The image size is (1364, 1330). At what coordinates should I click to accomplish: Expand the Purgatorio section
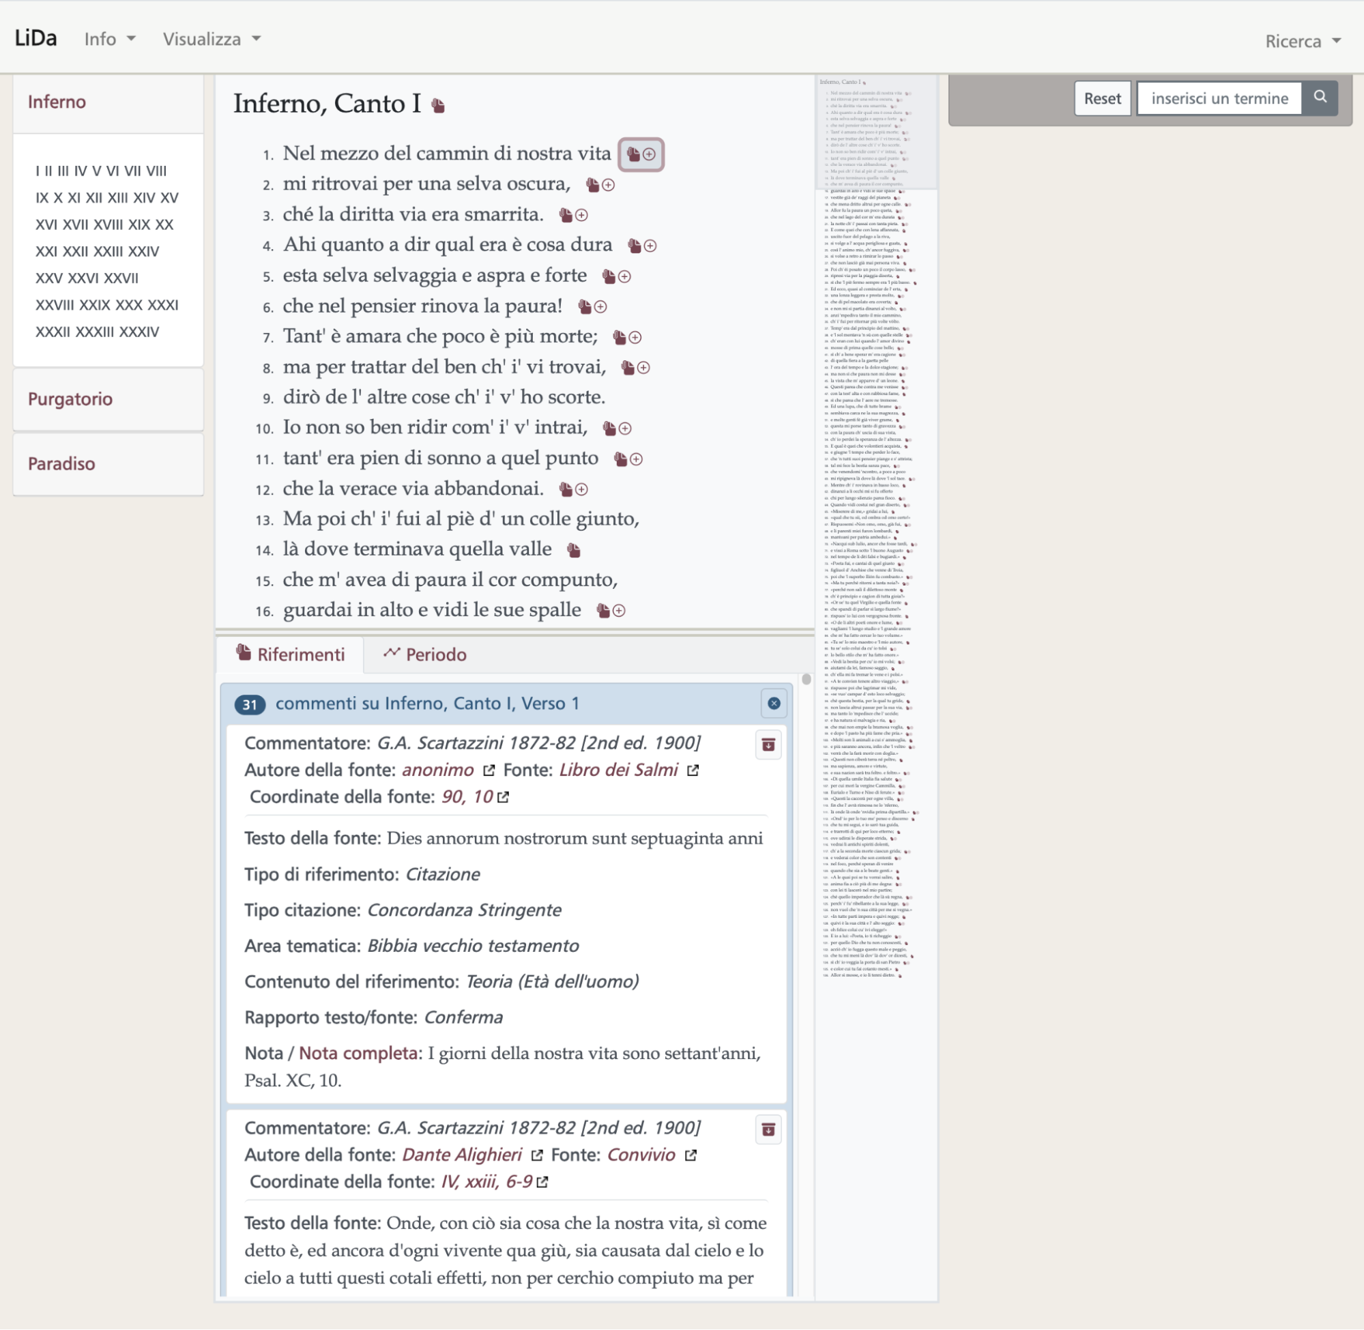click(70, 399)
